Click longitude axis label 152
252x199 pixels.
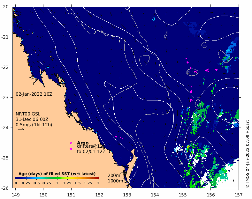tap(99, 195)
